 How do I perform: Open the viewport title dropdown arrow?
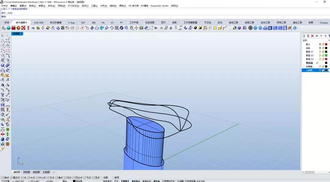pyautogui.click(x=22, y=34)
